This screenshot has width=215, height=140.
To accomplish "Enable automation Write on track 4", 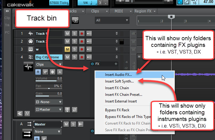I will pos(45,72).
